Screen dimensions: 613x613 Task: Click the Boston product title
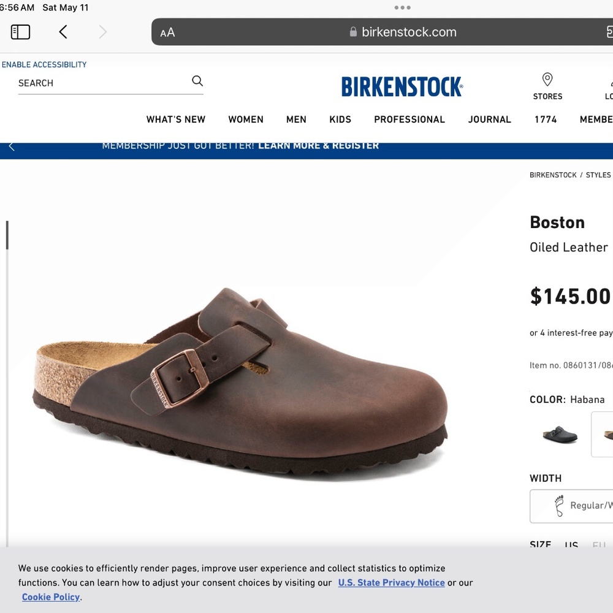tap(557, 223)
